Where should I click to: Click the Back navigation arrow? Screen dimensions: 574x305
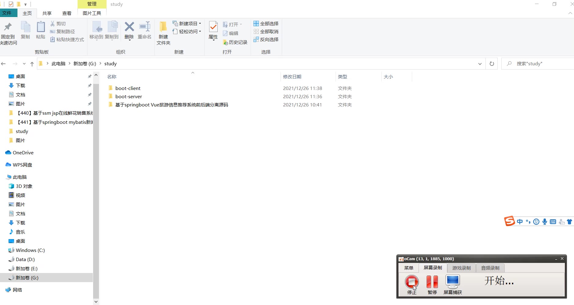pos(4,64)
